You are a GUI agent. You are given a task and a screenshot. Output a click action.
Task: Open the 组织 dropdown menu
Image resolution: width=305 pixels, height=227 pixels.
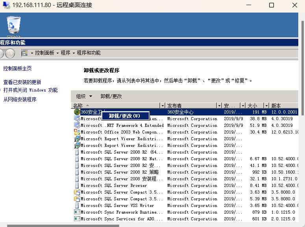(84, 96)
